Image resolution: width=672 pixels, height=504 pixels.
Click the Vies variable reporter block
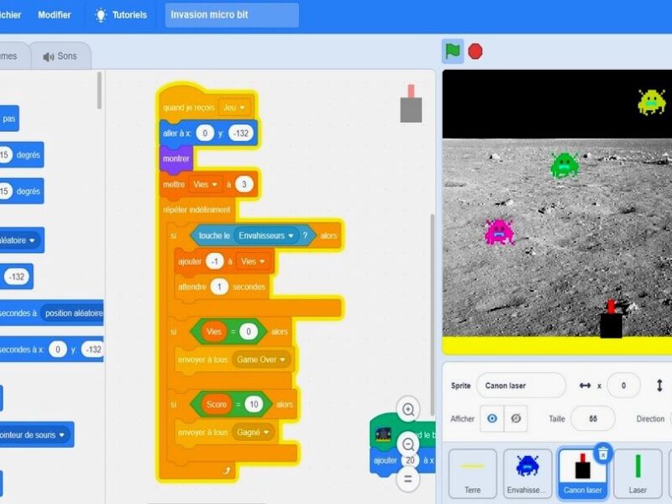pyautogui.click(x=214, y=332)
